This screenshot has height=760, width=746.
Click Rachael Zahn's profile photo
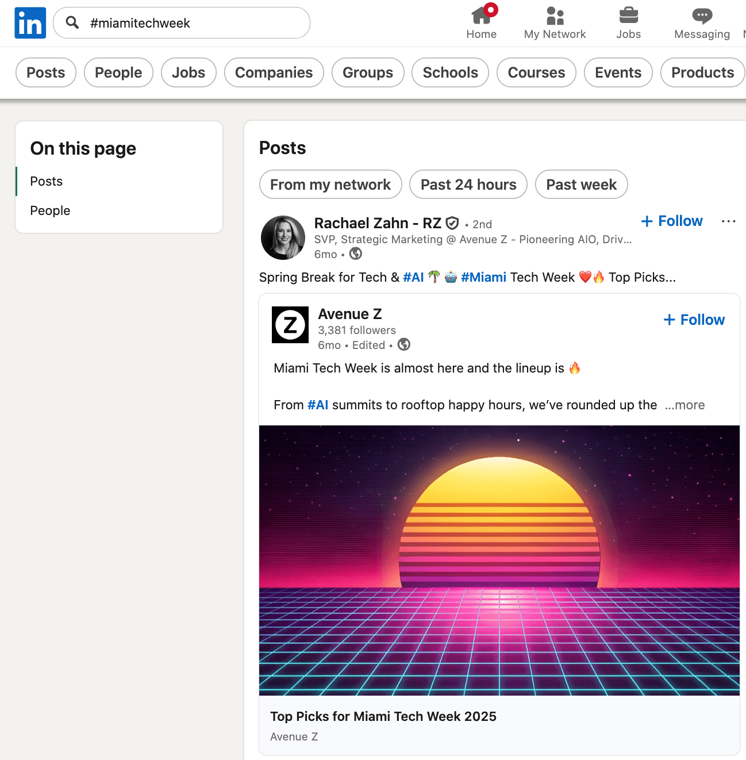283,237
